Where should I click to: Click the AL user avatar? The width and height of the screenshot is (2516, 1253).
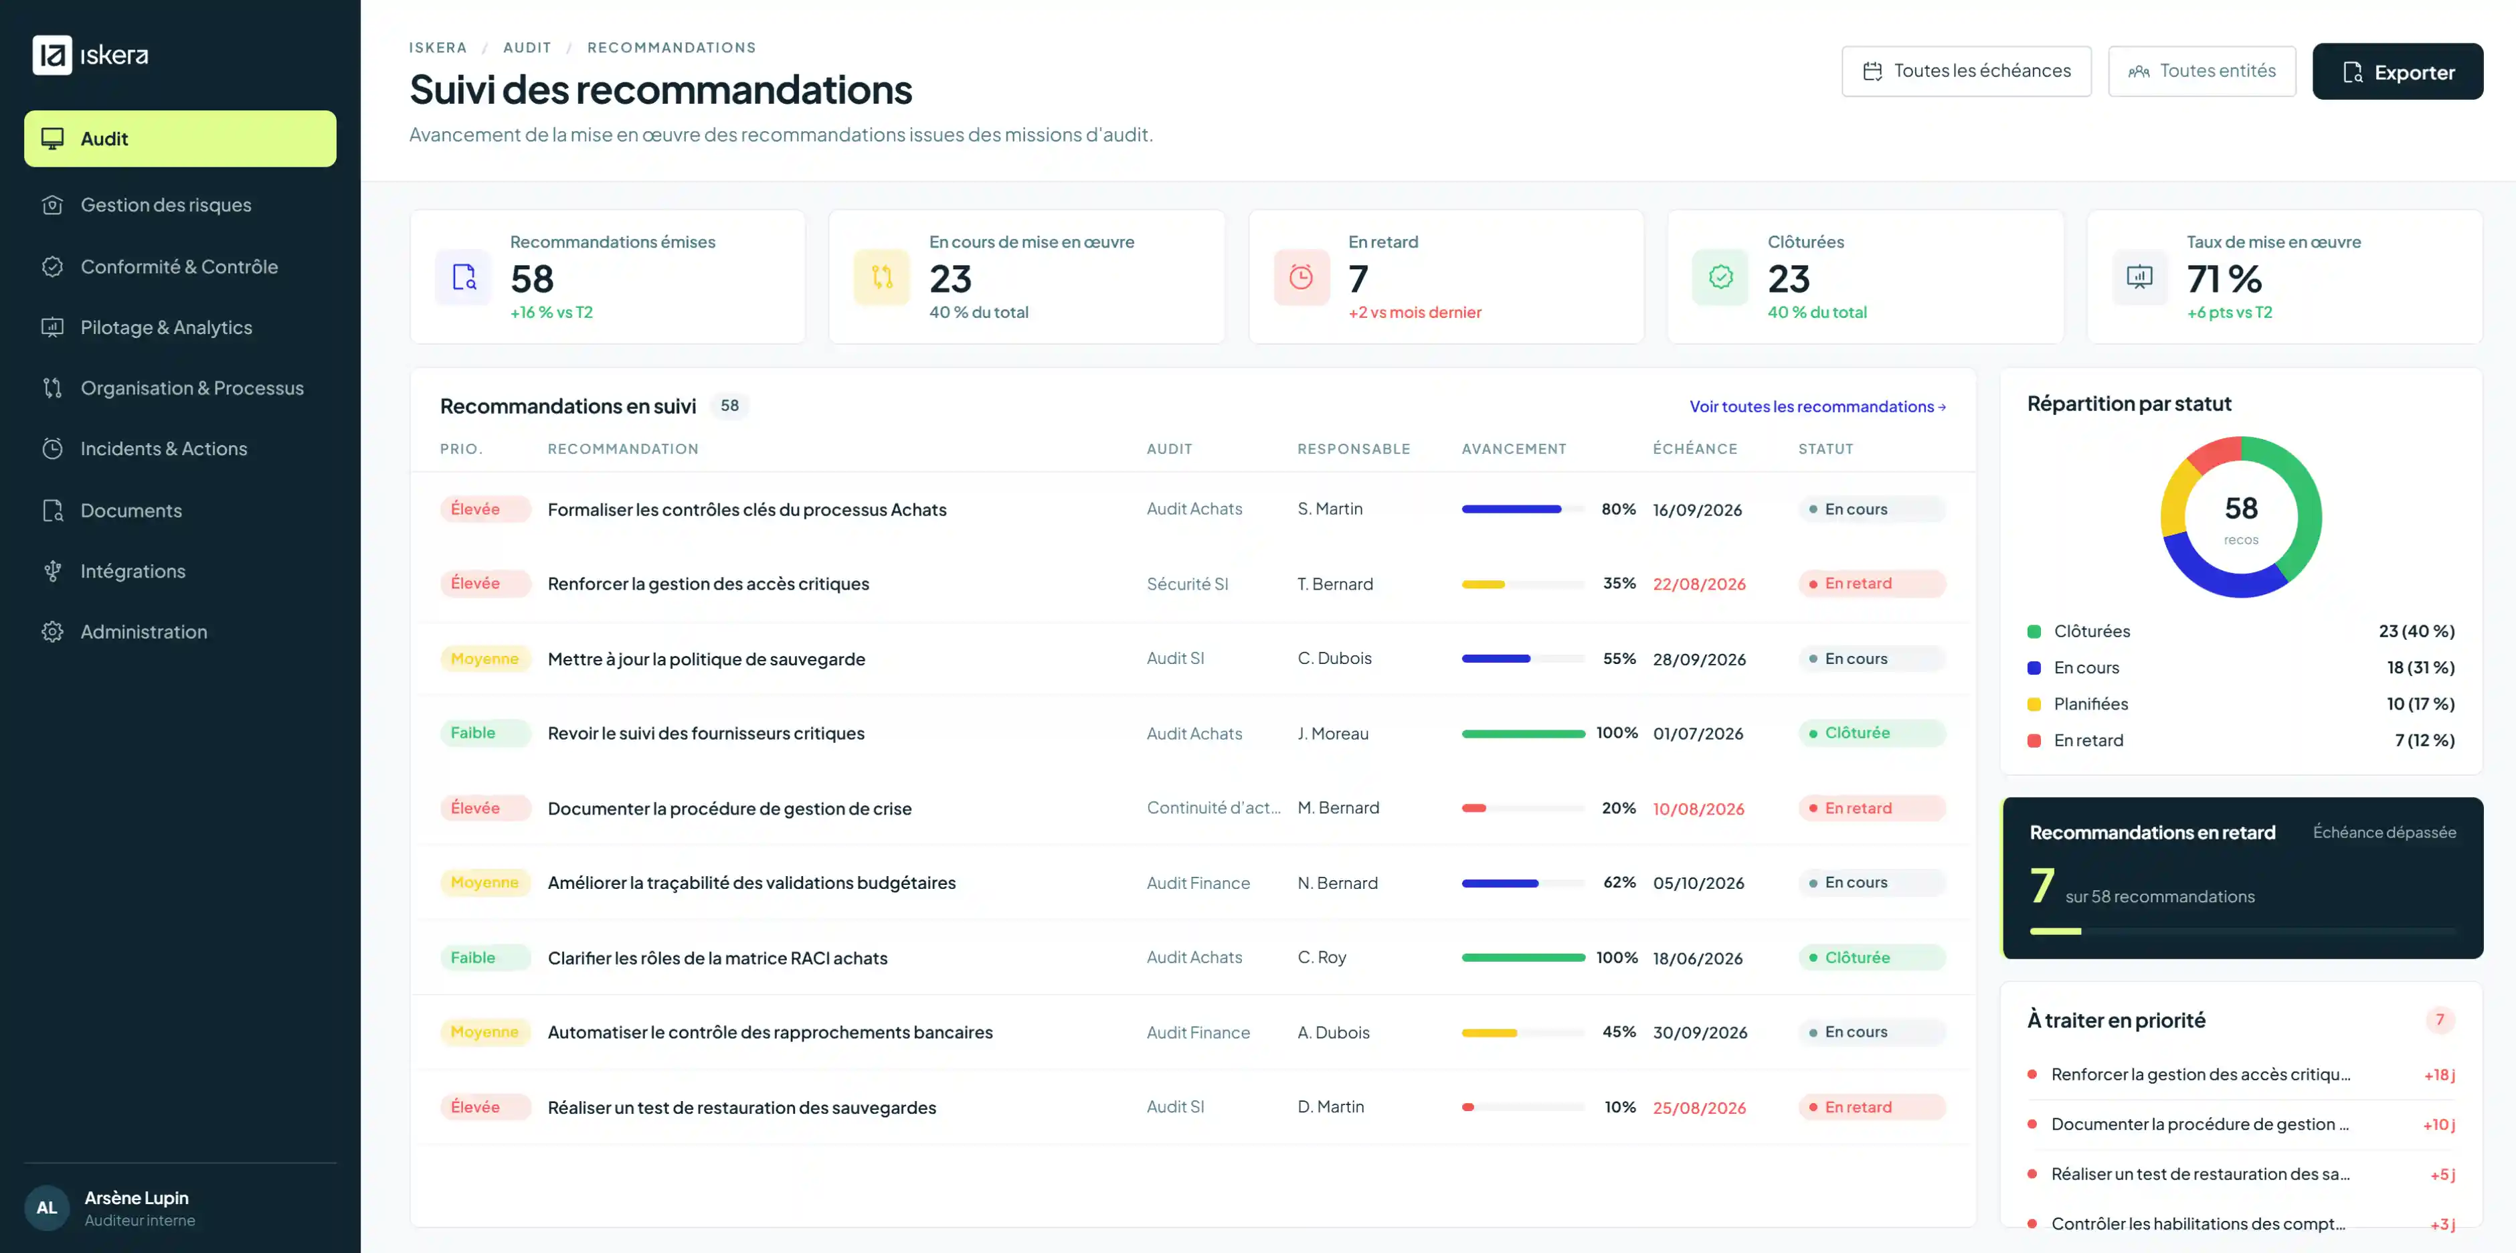click(x=47, y=1207)
